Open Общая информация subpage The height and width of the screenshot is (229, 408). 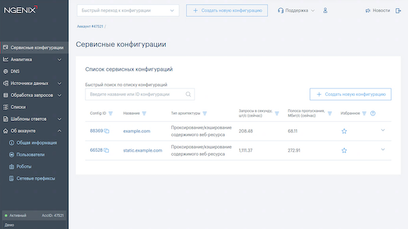click(x=36, y=142)
